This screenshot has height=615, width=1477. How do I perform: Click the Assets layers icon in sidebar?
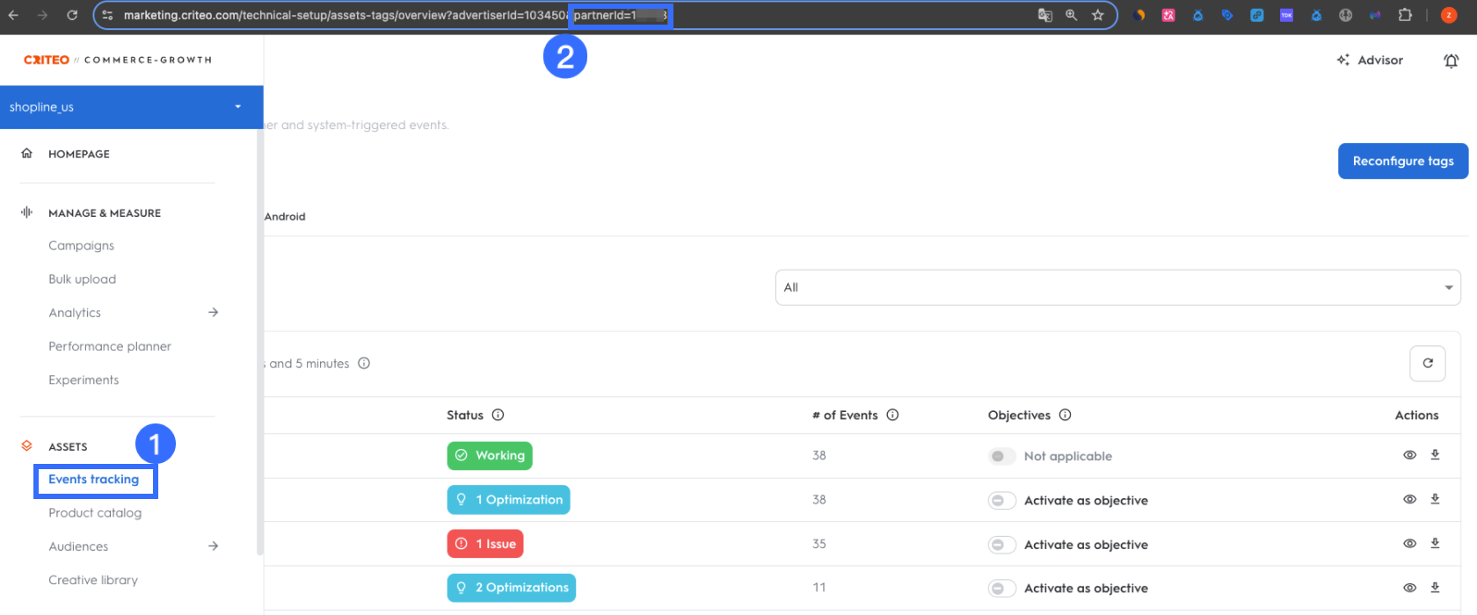tap(27, 445)
